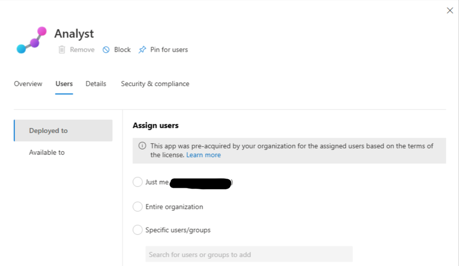Click the Analyst app logo icon
Screen dimensions: 459x266
[x=32, y=40]
